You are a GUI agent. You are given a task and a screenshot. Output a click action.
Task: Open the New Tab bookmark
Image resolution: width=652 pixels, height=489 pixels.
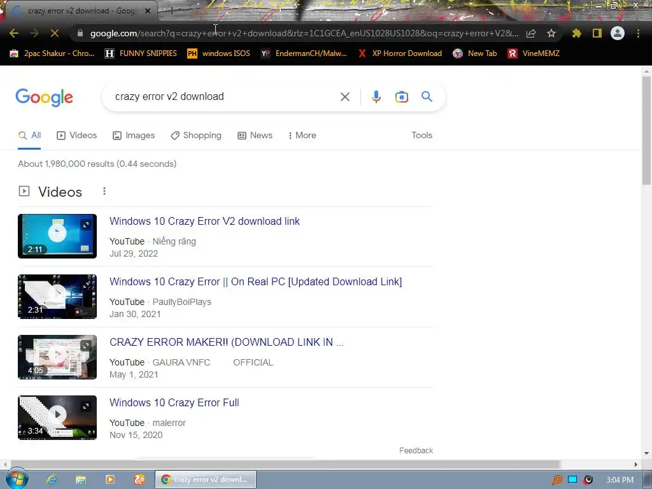(475, 53)
